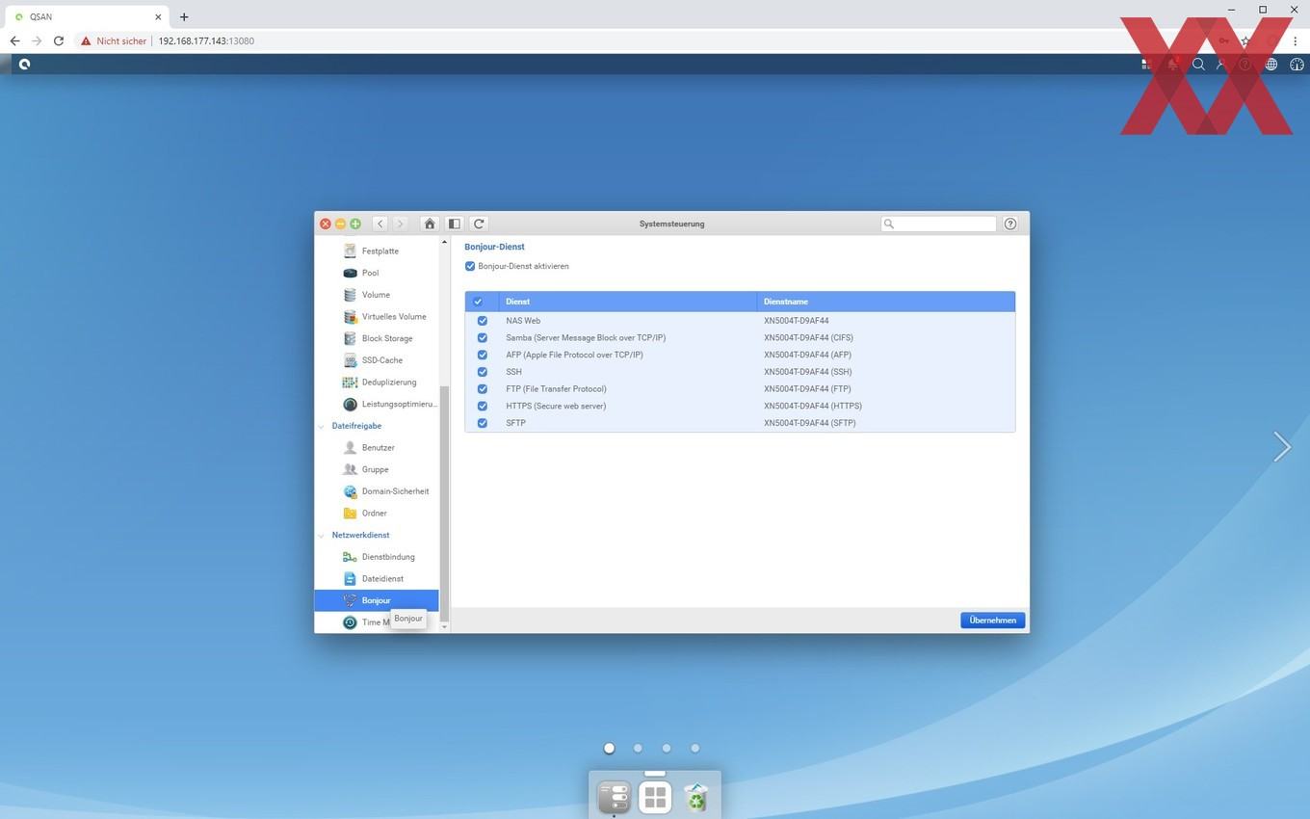Image resolution: width=1310 pixels, height=819 pixels.
Task: Toggle the sidebar panel layout icon
Action: click(454, 224)
